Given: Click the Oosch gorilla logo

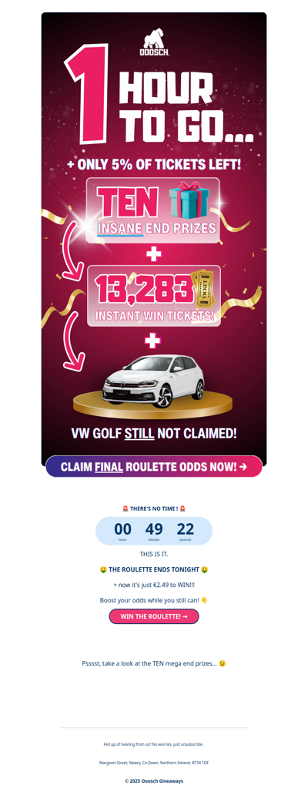Looking at the screenshot, I should pos(154,42).
